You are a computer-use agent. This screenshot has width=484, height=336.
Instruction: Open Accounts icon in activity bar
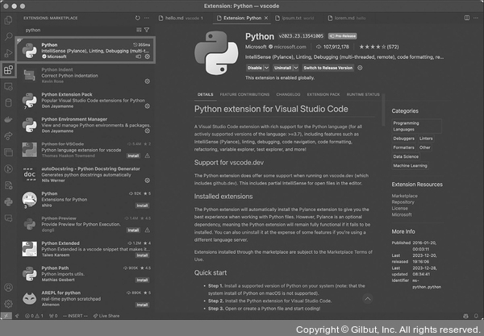point(8,286)
